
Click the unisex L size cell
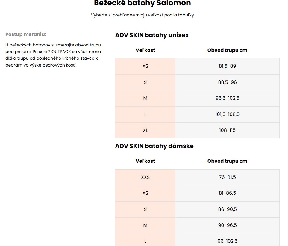pyautogui.click(x=145, y=114)
